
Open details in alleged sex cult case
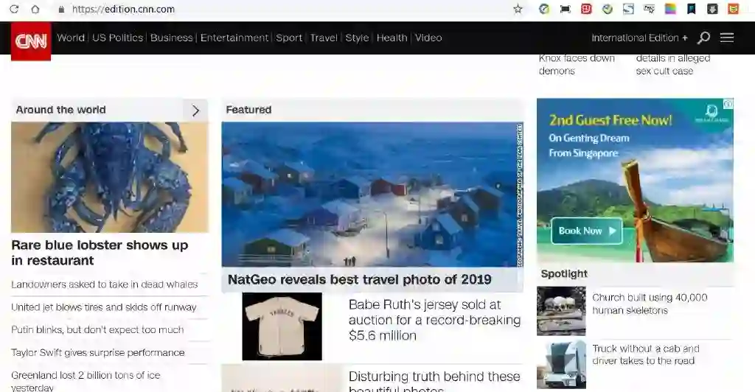click(673, 64)
